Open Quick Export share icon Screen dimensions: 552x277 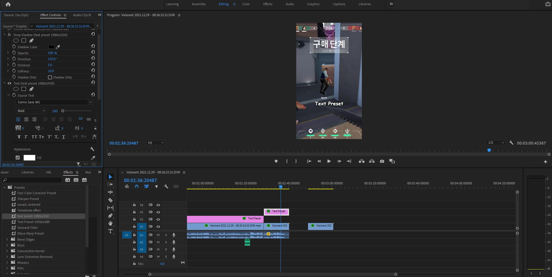point(548,4)
